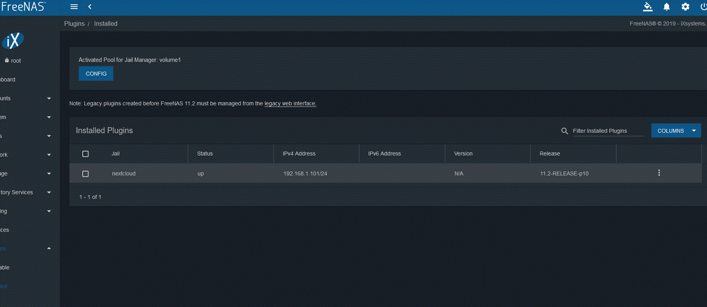Click the 'up' status cell

tap(201, 173)
